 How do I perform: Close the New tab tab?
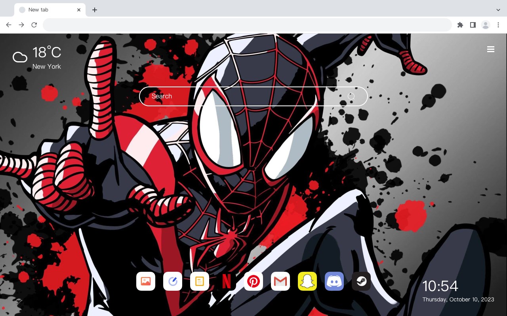pos(79,10)
